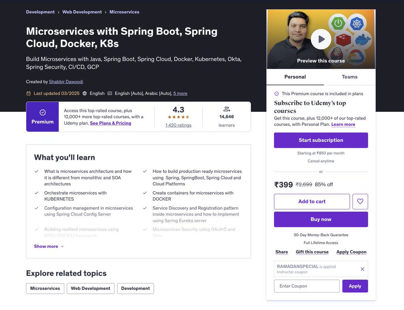Click Apply Coupon link
The height and width of the screenshot is (310, 404).
(351, 252)
